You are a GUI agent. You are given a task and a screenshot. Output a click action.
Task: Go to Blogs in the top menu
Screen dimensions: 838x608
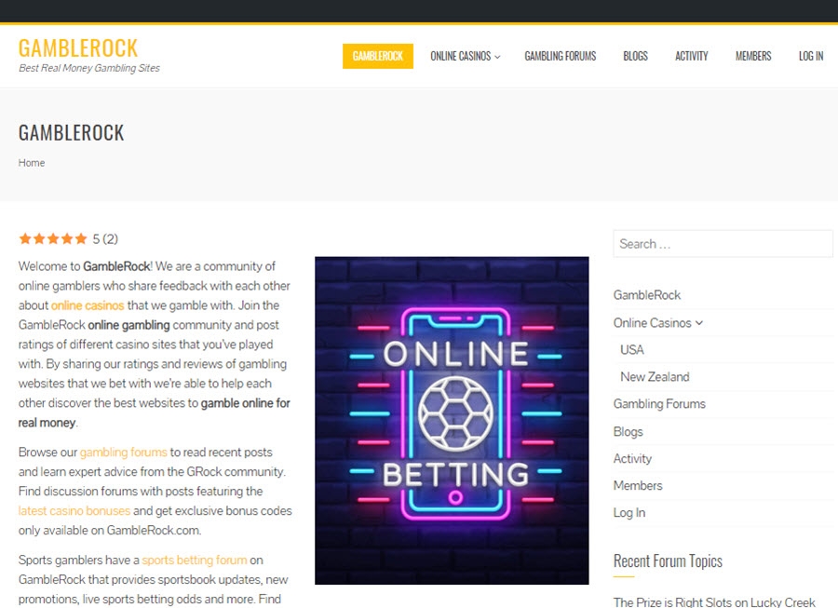coord(635,56)
